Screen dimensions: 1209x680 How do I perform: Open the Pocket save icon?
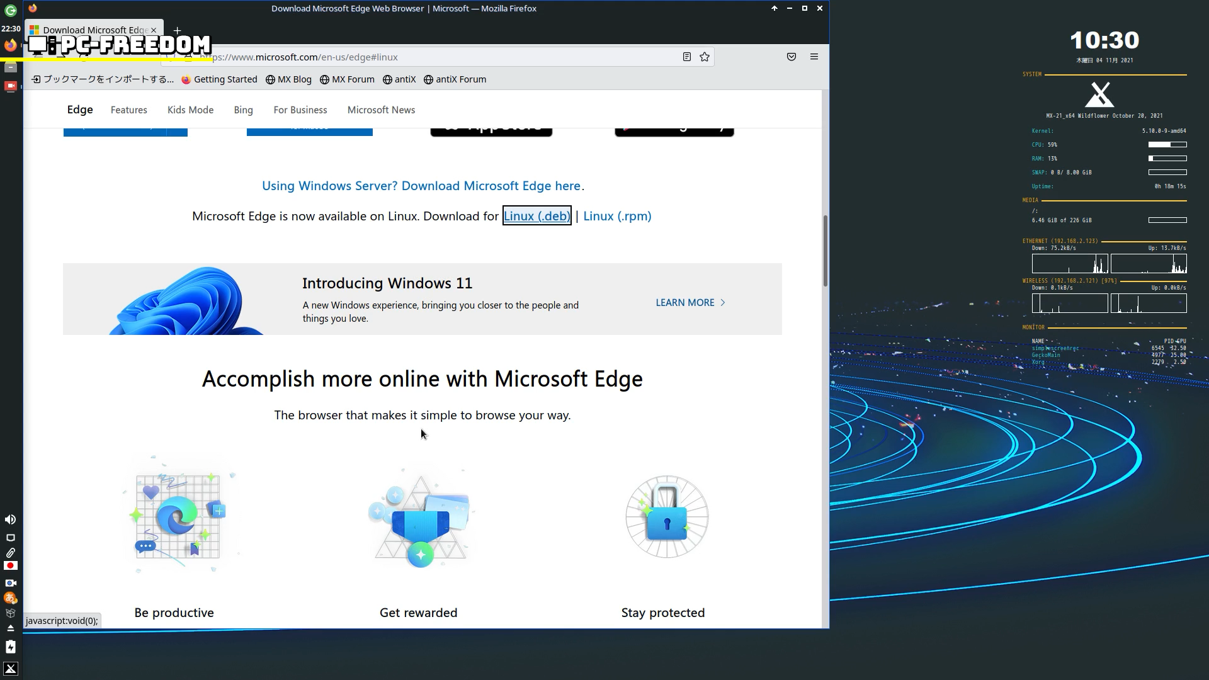point(792,57)
